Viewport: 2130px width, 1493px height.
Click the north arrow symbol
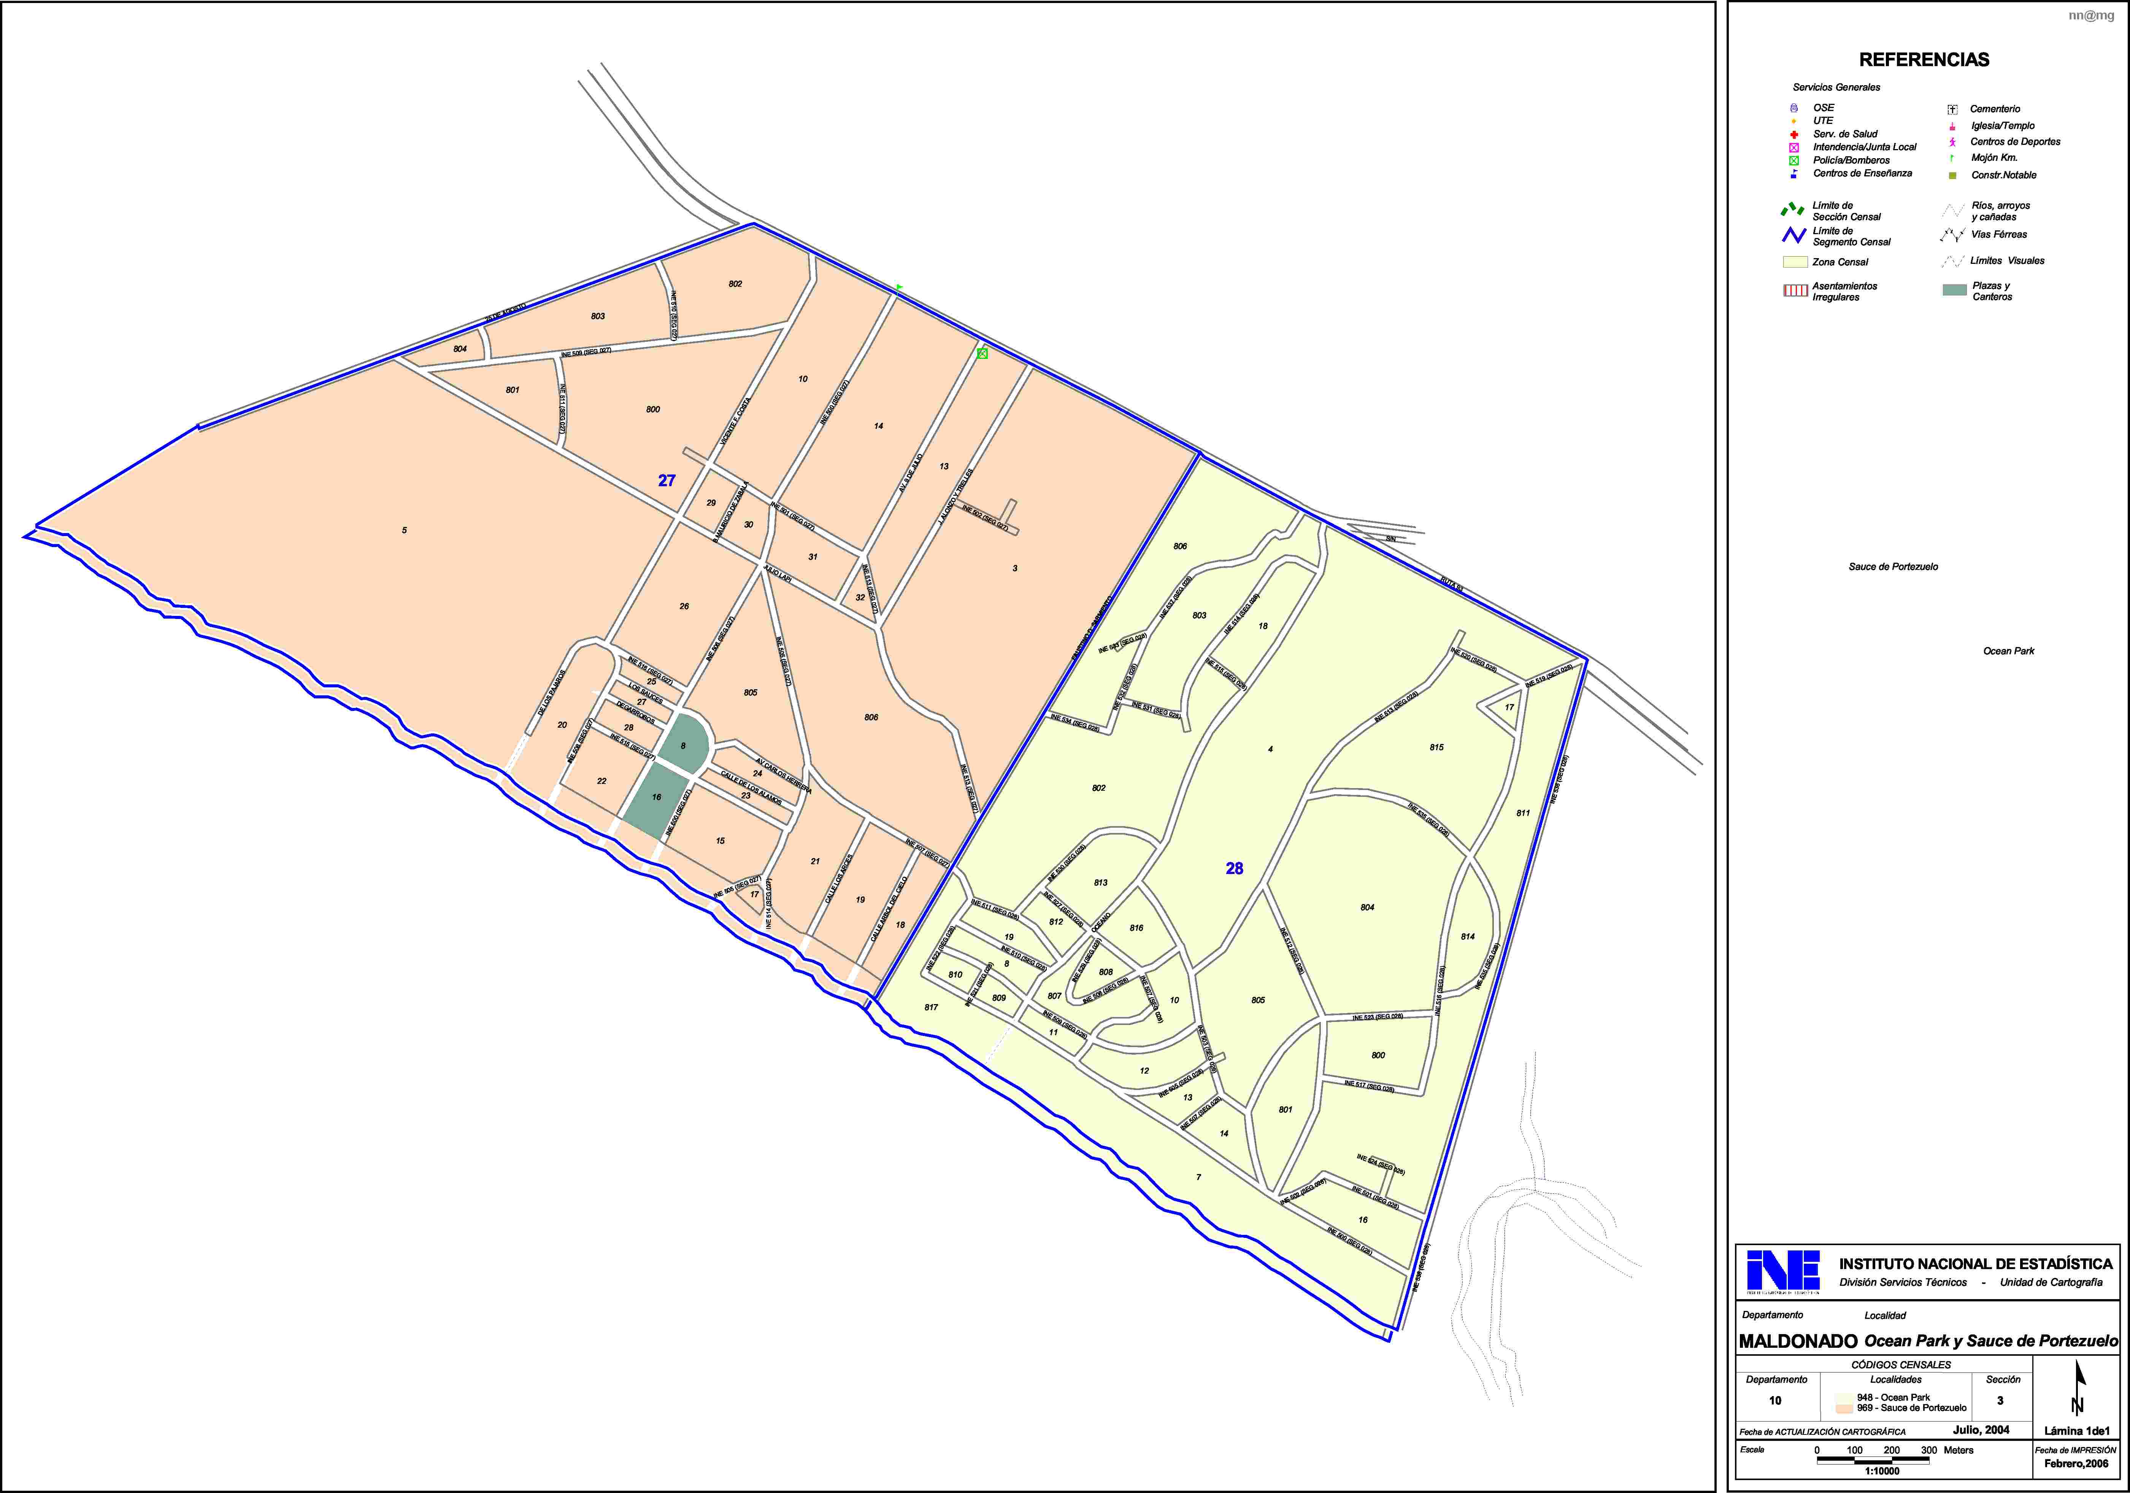[x=2077, y=1388]
